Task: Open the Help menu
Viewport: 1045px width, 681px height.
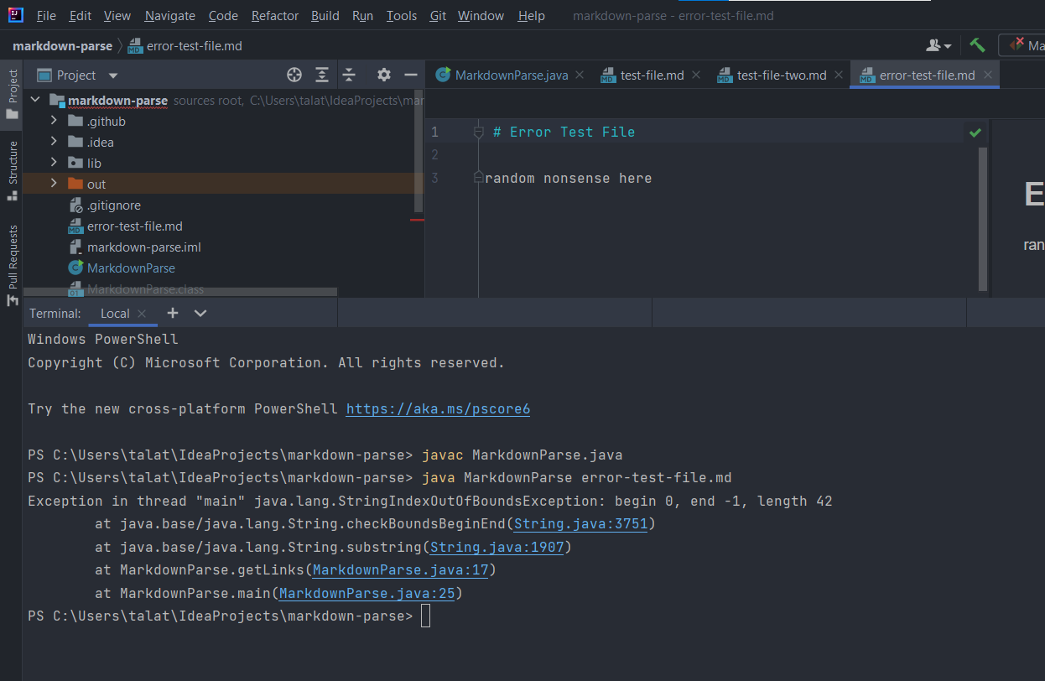Action: pyautogui.click(x=532, y=16)
